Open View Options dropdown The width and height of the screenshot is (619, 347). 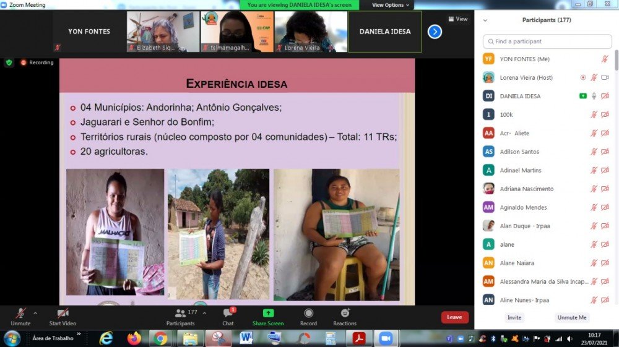(390, 5)
